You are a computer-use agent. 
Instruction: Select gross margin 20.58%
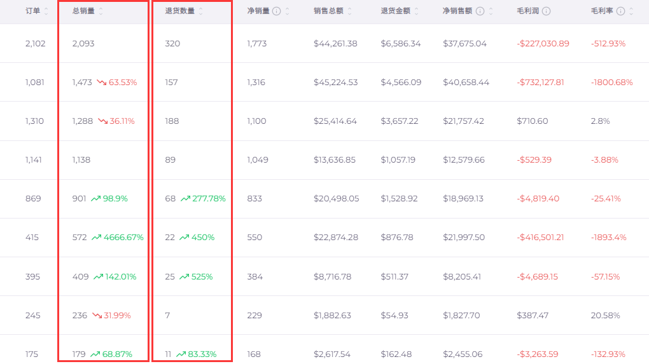point(605,316)
